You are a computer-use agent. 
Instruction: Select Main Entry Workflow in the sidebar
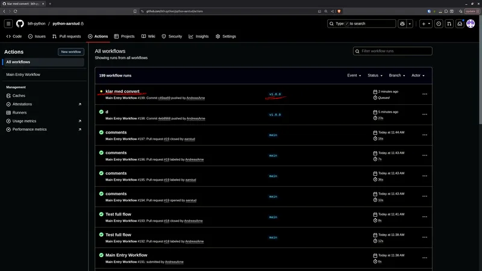(x=23, y=75)
